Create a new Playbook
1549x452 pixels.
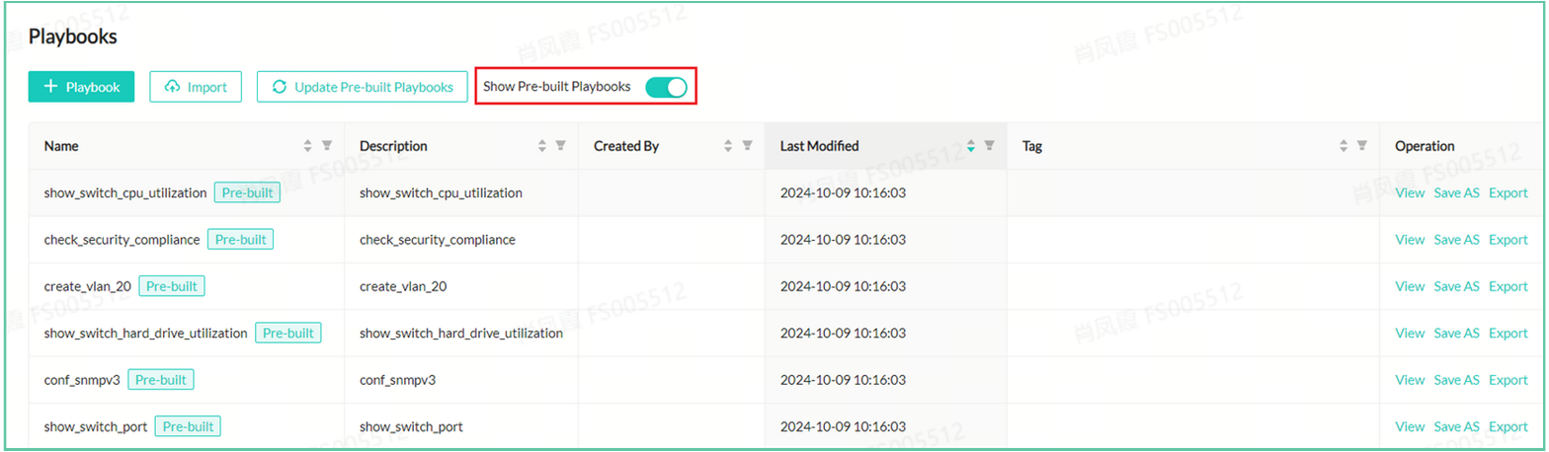tap(81, 87)
